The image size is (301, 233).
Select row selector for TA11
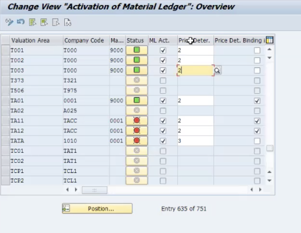pyautogui.click(x=6, y=121)
